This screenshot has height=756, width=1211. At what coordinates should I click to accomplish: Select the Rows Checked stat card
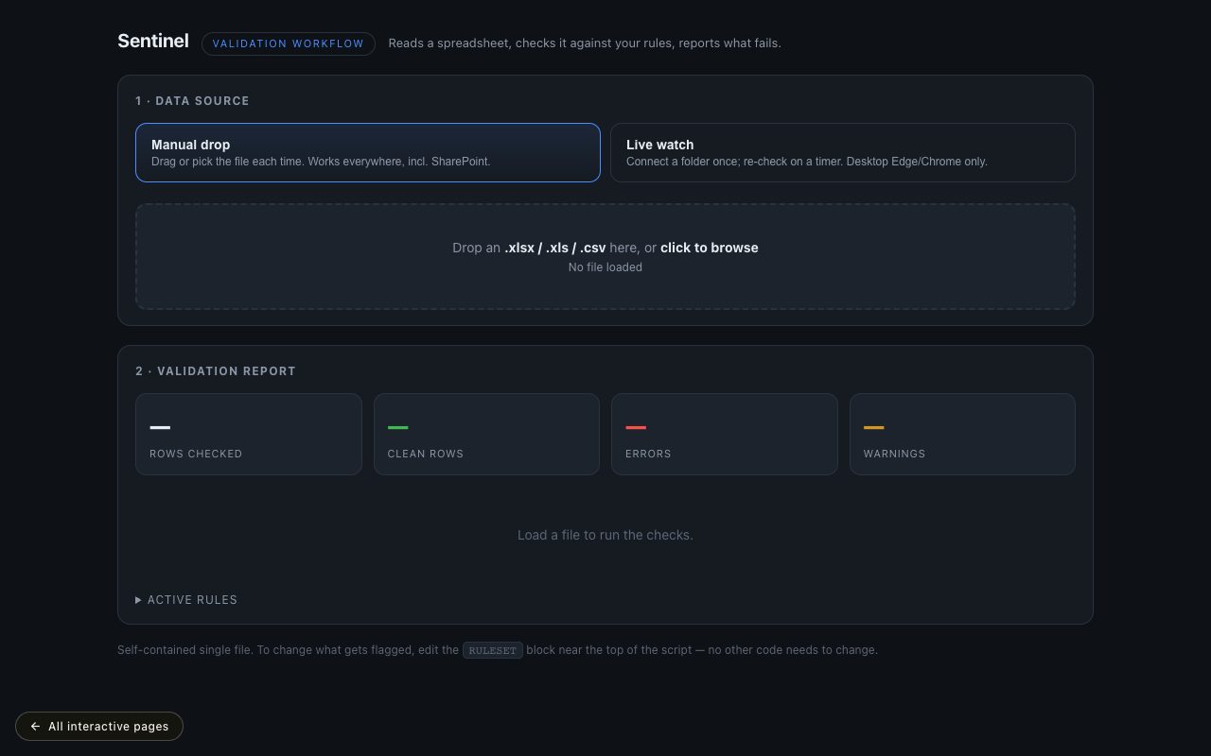click(x=249, y=434)
